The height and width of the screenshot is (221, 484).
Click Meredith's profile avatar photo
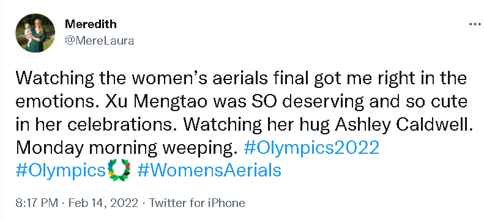[x=35, y=33]
